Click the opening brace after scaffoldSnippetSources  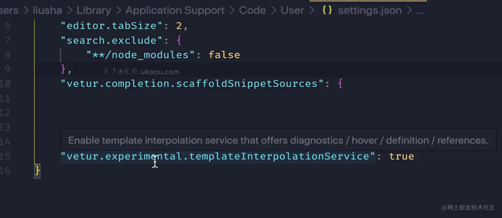(x=340, y=84)
